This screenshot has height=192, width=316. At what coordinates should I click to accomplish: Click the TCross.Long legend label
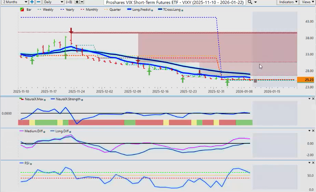pyautogui.click(x=171, y=10)
